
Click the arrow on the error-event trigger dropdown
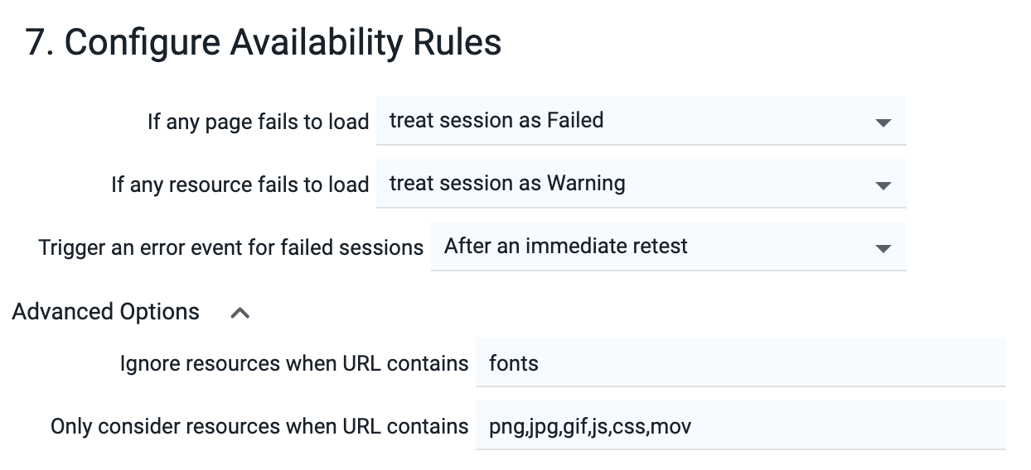pyautogui.click(x=883, y=248)
